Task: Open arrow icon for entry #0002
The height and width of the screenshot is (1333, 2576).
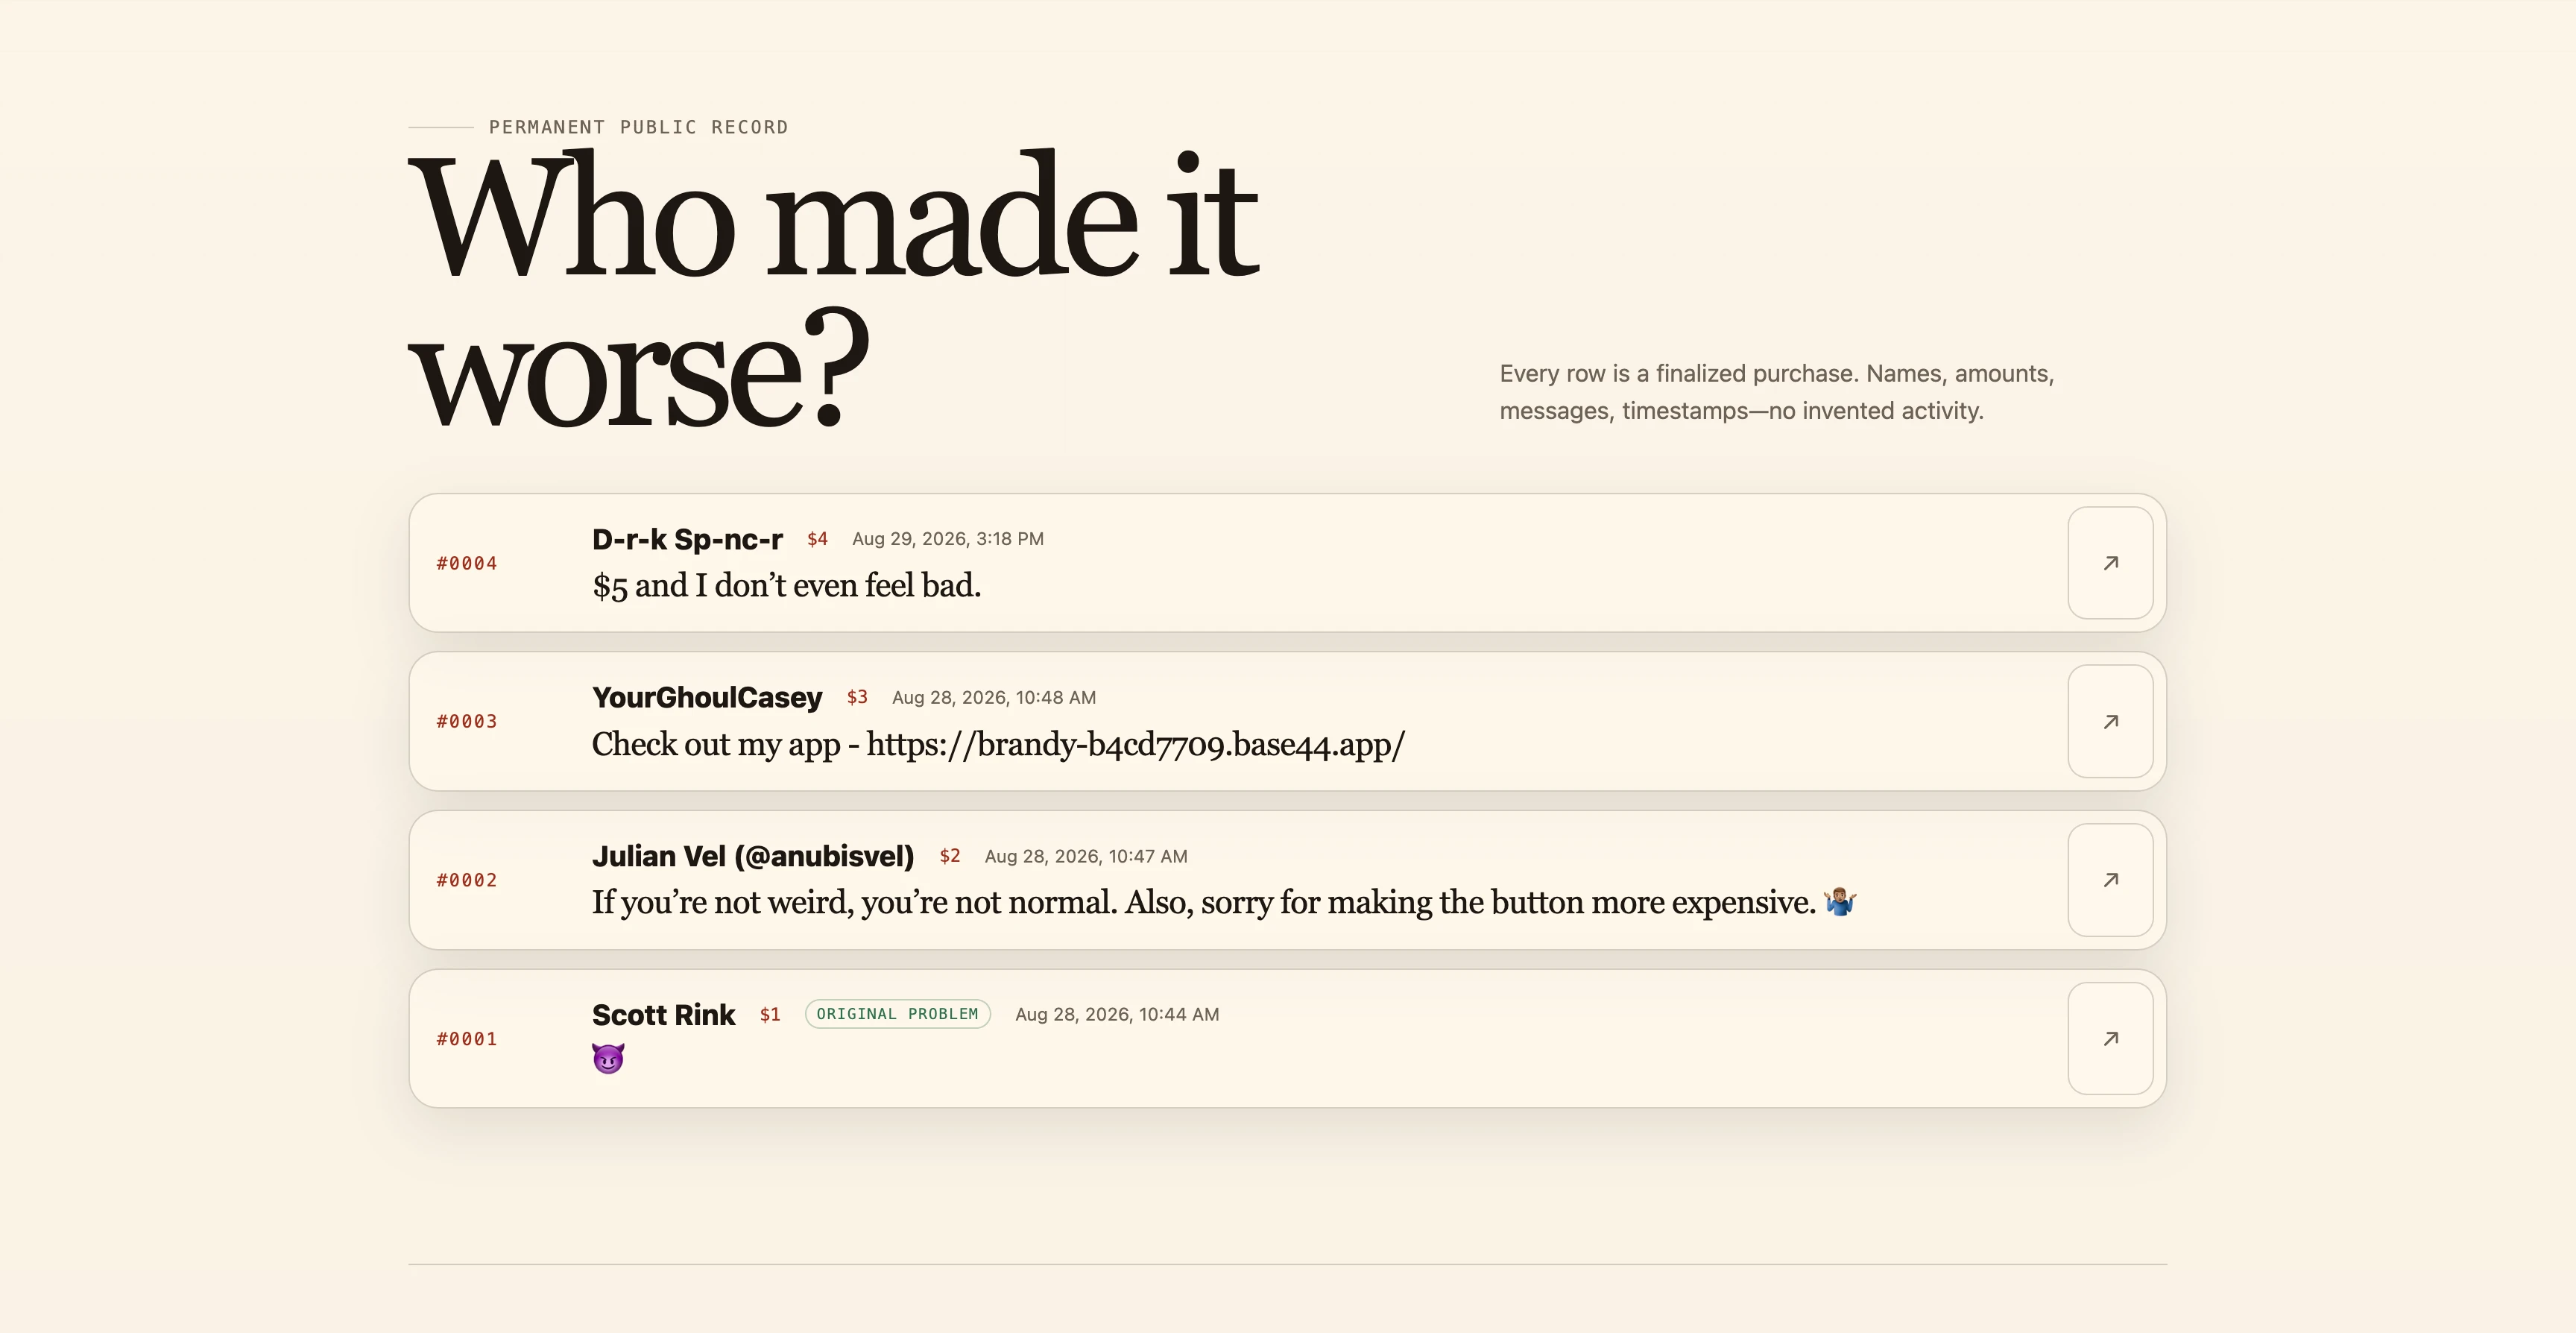Action: 2110,880
